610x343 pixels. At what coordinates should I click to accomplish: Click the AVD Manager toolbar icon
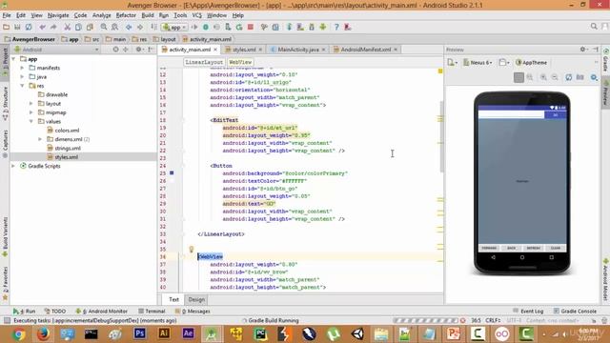tap(300, 28)
